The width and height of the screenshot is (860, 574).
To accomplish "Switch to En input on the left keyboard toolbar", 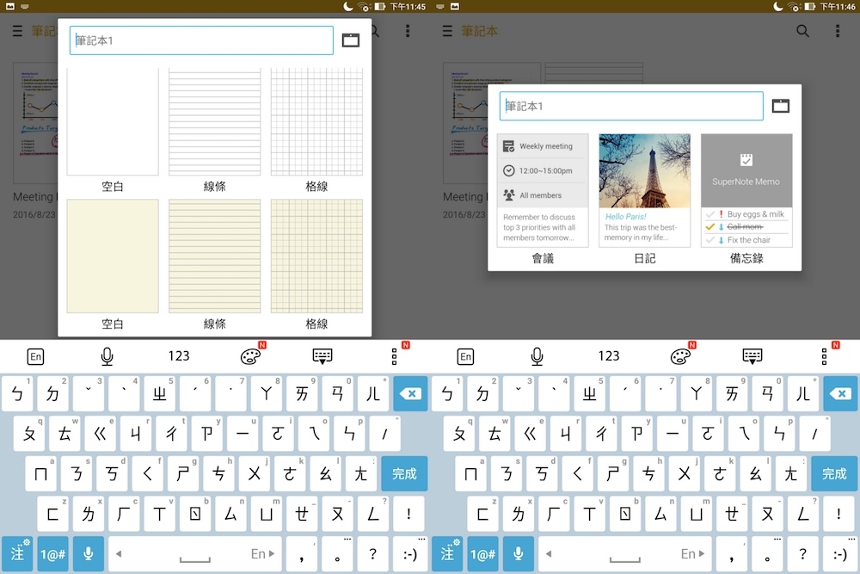I will click(35, 356).
